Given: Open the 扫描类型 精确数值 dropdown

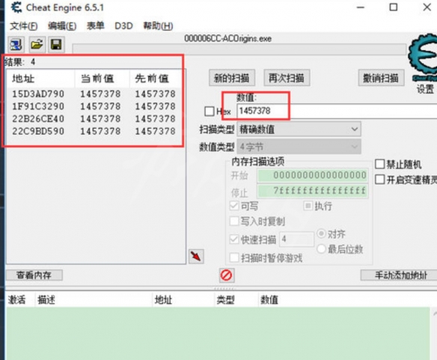Looking at the screenshot, I should (x=299, y=129).
